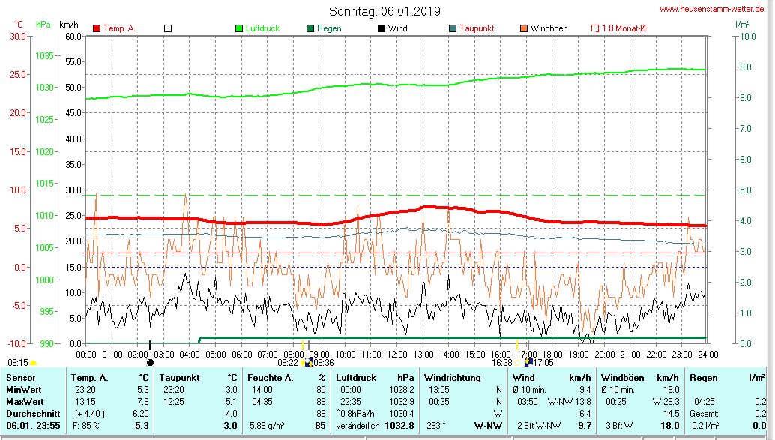Click the yellow sun icon beside 08:15
The image size is (775, 440).
34,363
